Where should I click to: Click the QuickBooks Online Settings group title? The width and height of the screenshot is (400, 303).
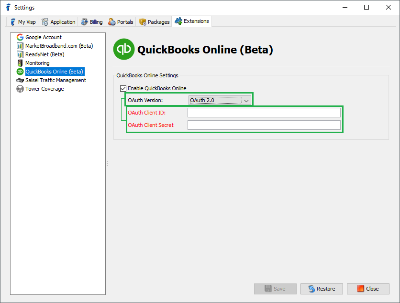(147, 75)
